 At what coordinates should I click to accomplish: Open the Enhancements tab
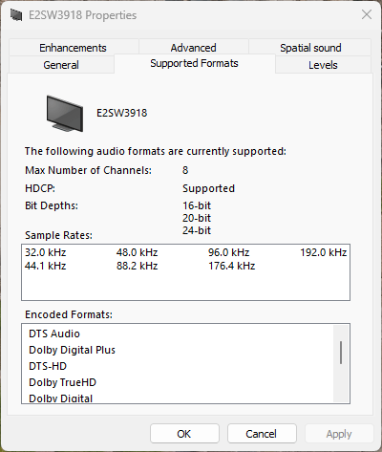tap(73, 48)
